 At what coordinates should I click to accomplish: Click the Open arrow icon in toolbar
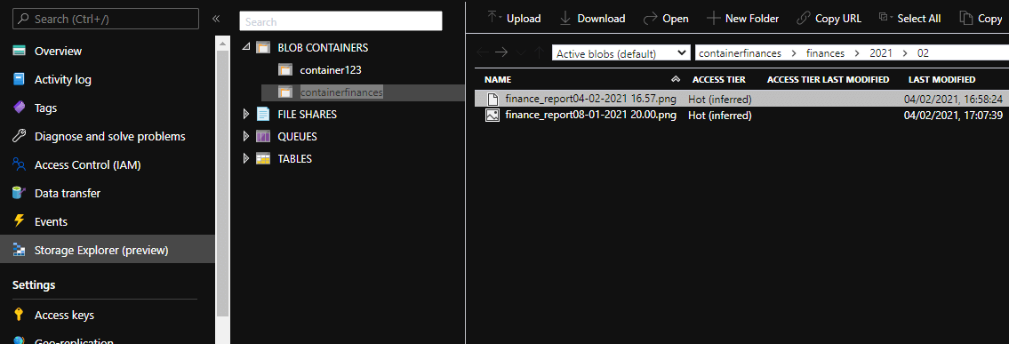click(x=650, y=18)
